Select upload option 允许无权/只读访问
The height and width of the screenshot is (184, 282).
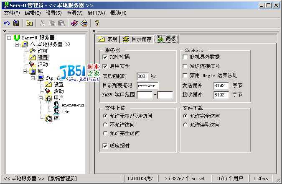tap(105, 116)
